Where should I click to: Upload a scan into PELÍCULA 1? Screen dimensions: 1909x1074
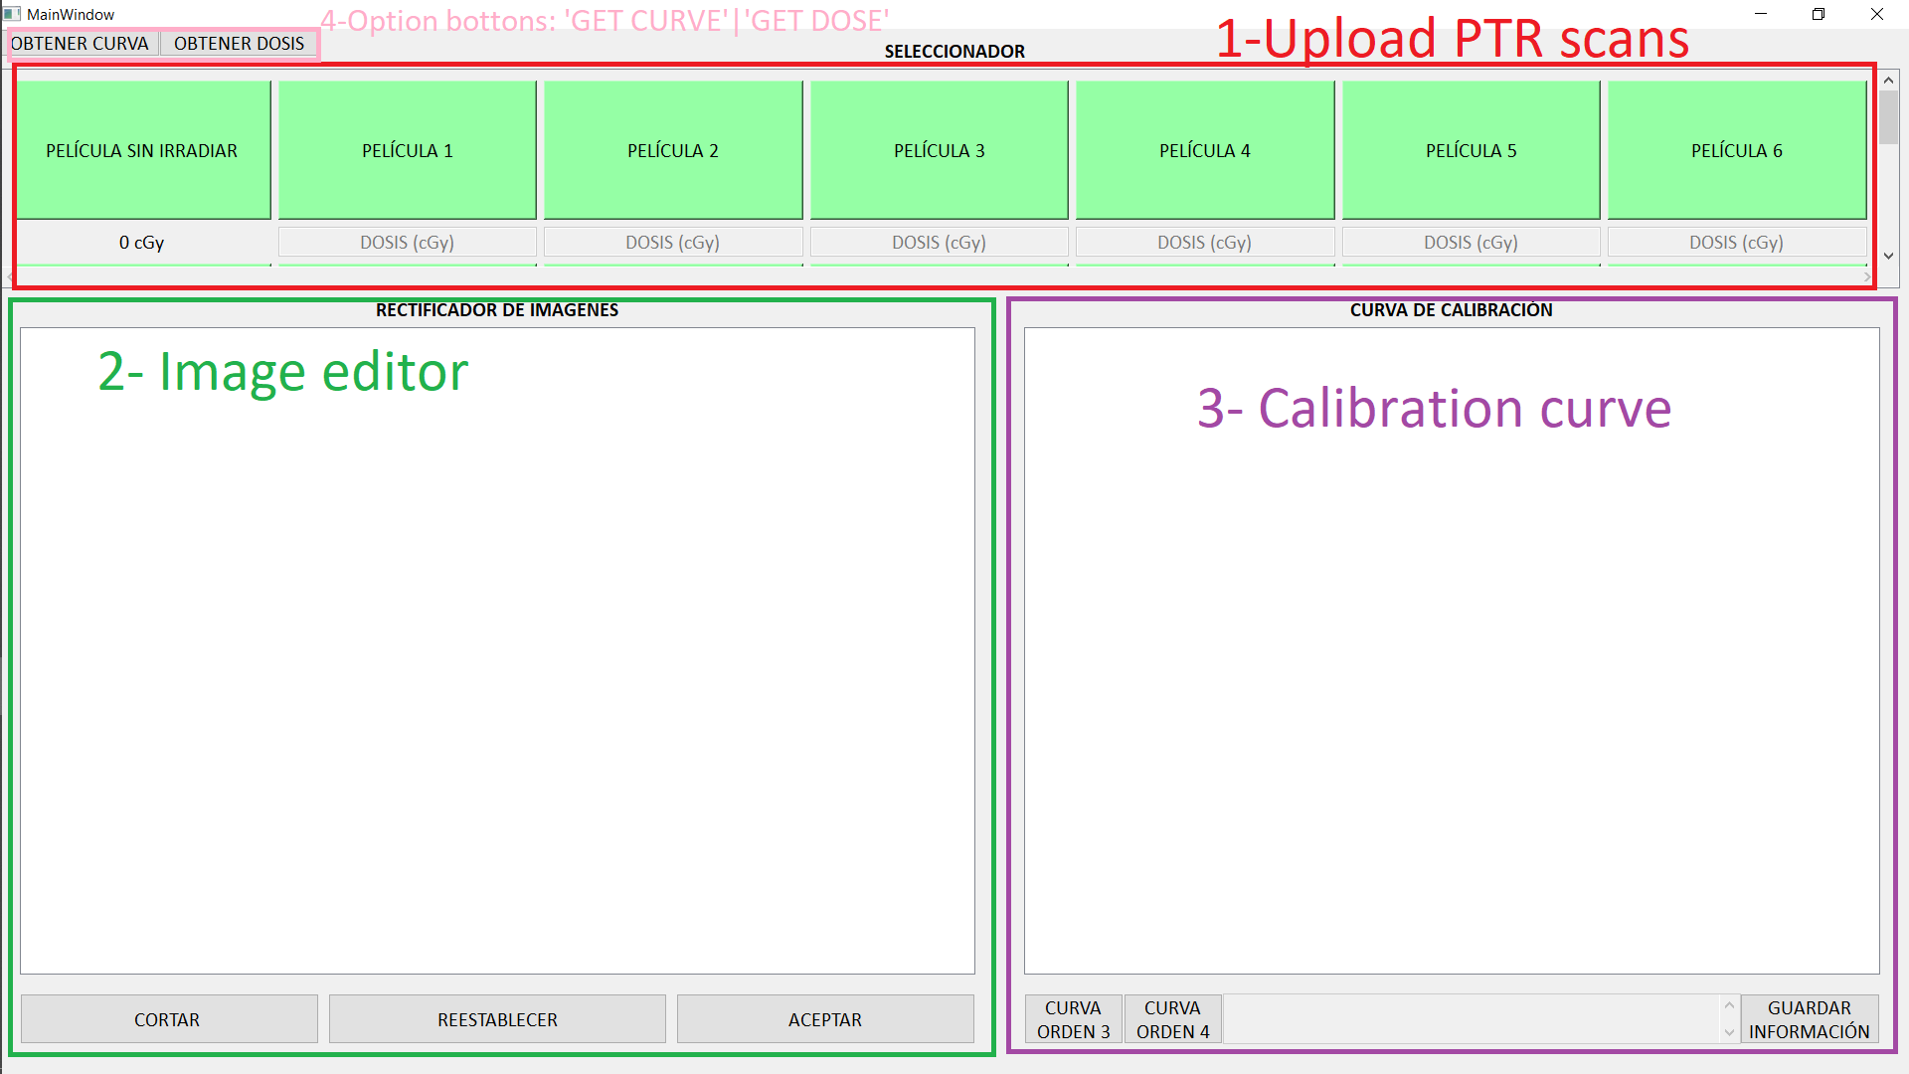point(407,149)
